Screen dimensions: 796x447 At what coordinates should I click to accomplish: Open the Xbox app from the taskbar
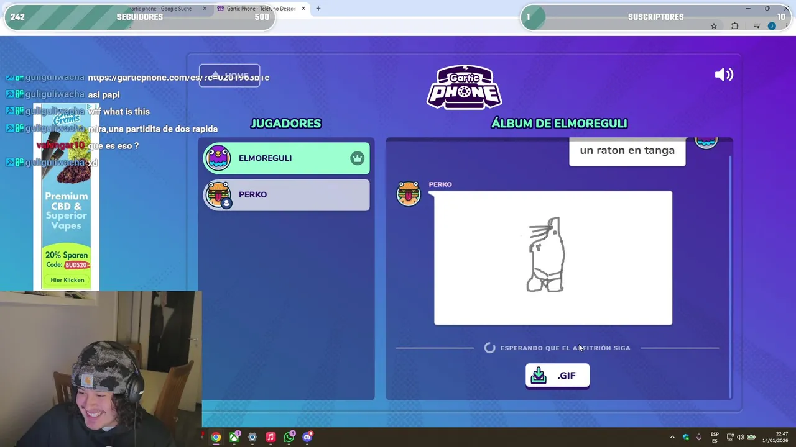[234, 437]
